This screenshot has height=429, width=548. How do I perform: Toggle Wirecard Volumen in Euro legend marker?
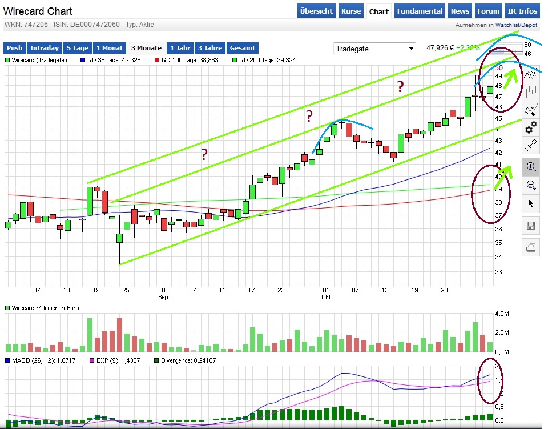(7, 308)
